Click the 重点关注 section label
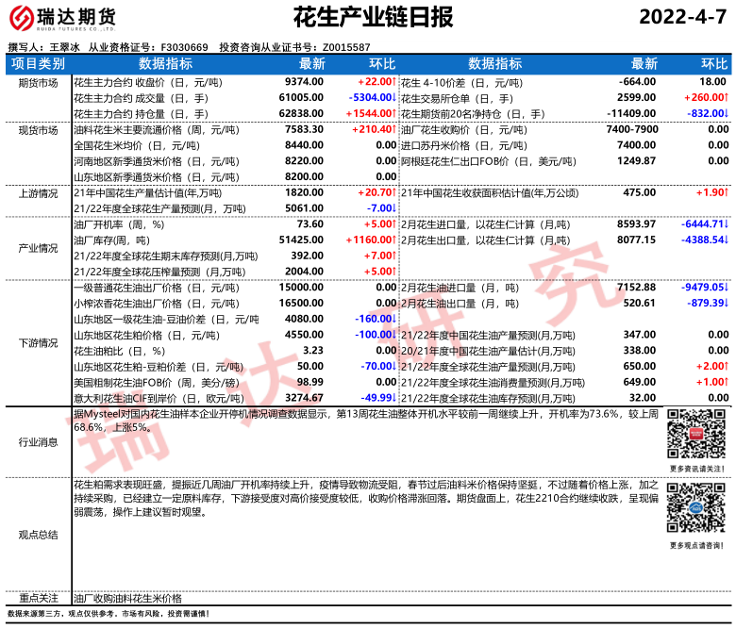736x628 pixels. [38, 598]
